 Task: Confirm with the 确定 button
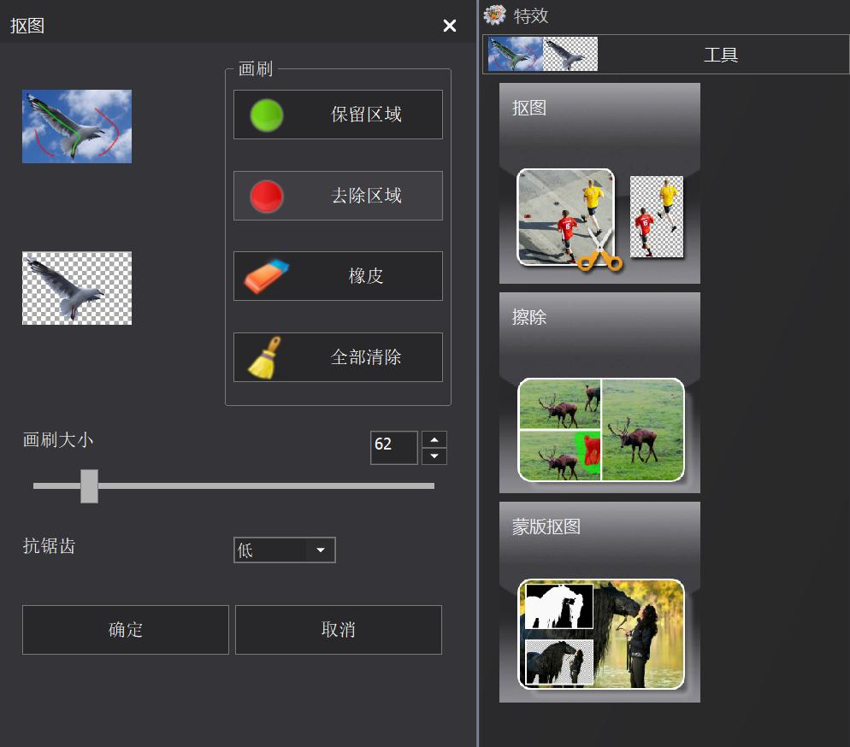(x=125, y=629)
